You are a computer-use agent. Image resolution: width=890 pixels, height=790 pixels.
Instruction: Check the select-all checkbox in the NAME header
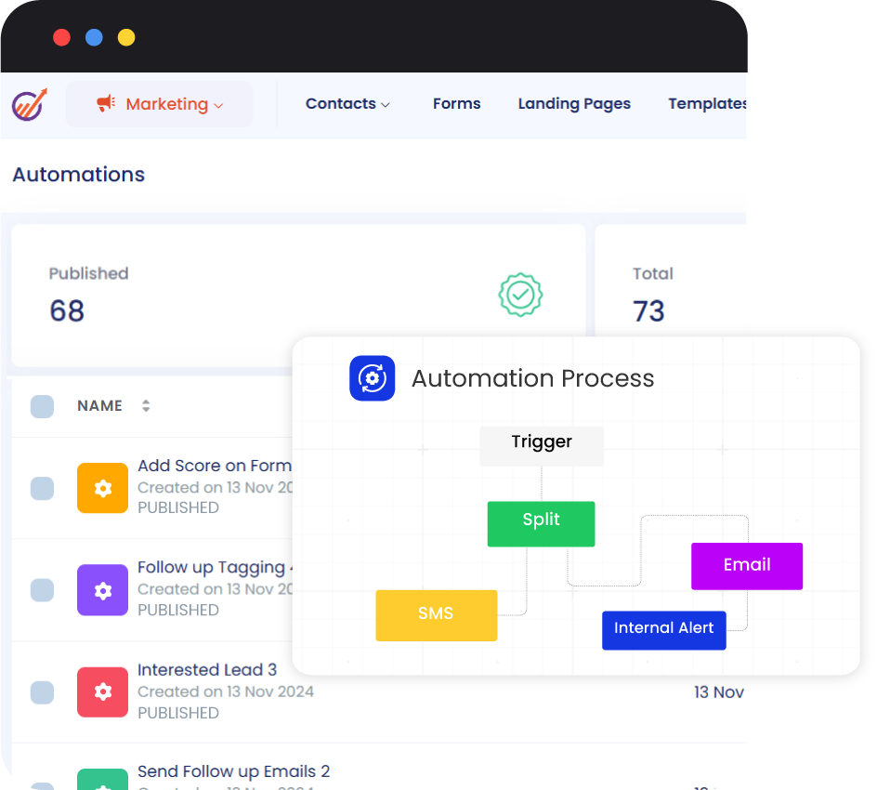(42, 406)
